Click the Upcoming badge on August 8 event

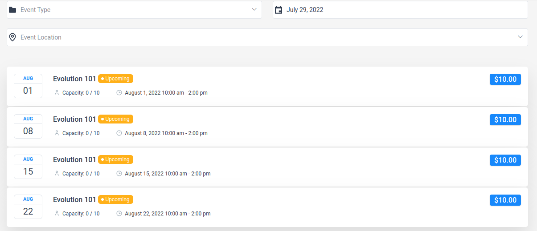coord(116,119)
